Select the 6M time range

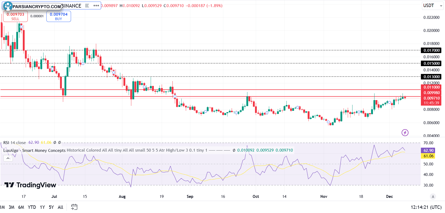coord(21,207)
